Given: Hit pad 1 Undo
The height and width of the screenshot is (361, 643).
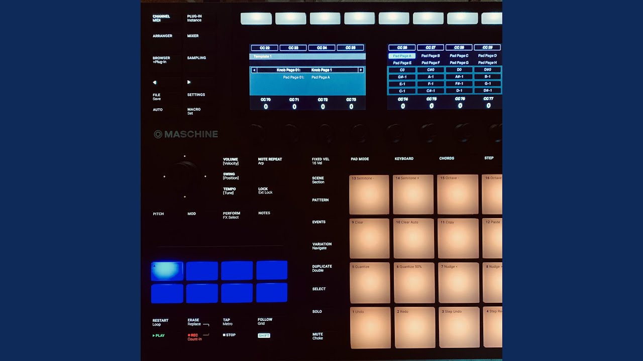Looking at the screenshot, I should point(371,328).
